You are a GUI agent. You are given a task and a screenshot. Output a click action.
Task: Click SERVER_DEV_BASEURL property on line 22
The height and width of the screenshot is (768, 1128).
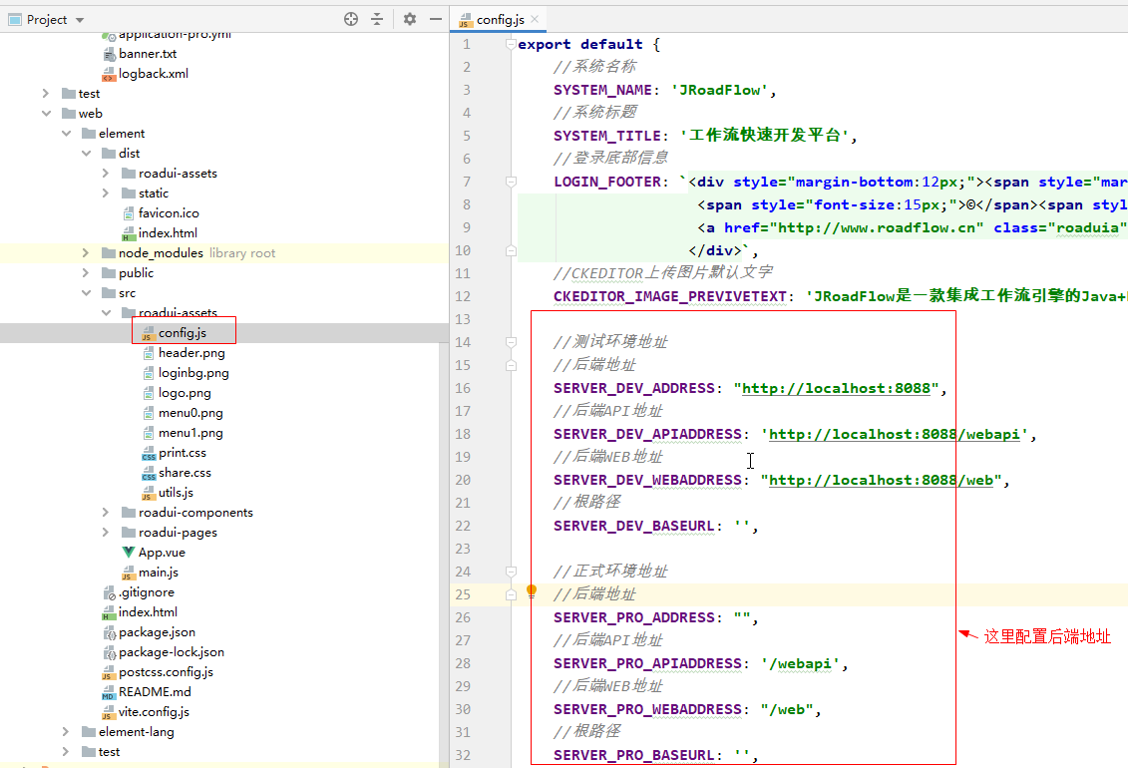633,527
